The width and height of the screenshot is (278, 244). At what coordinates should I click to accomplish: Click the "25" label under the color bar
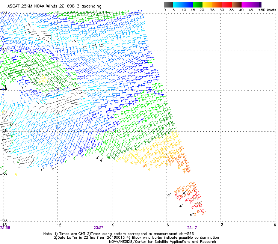click(x=212, y=10)
